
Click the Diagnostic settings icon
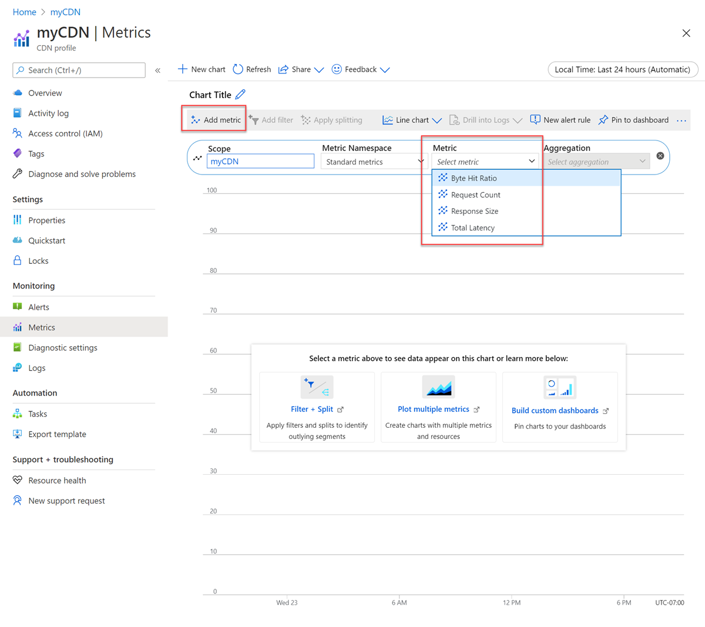[x=18, y=347]
